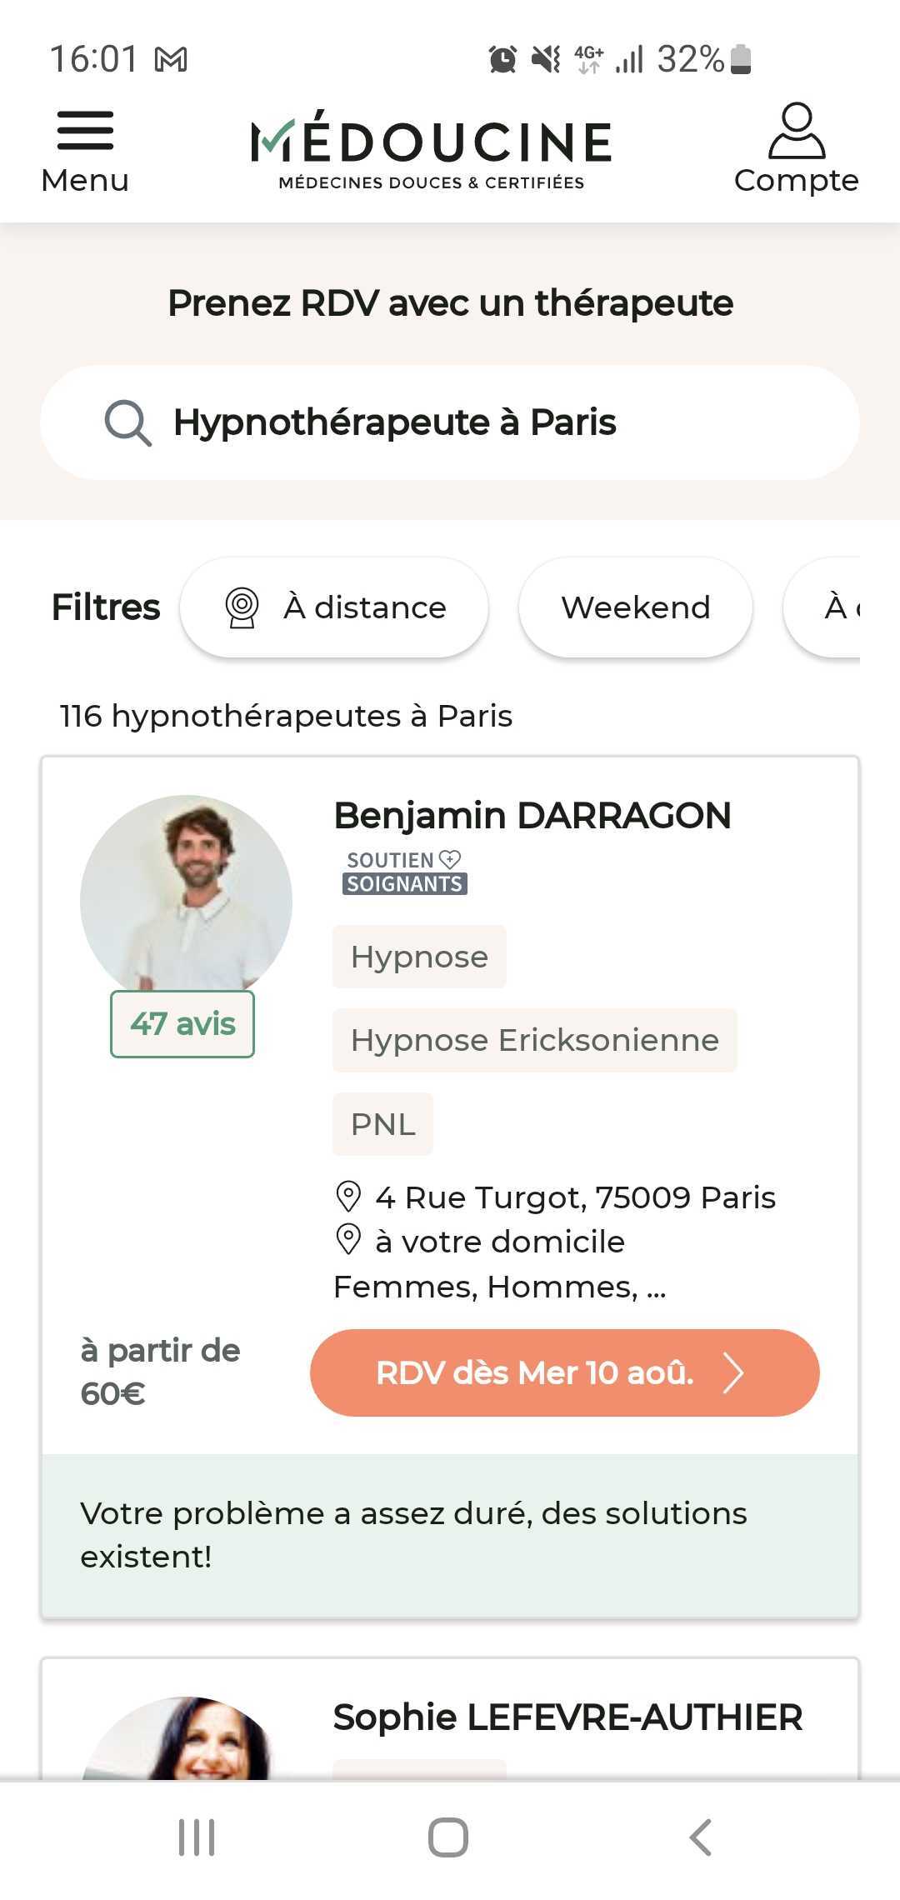The width and height of the screenshot is (900, 1900).
Task: Toggle the À distance filter
Action: click(x=334, y=607)
